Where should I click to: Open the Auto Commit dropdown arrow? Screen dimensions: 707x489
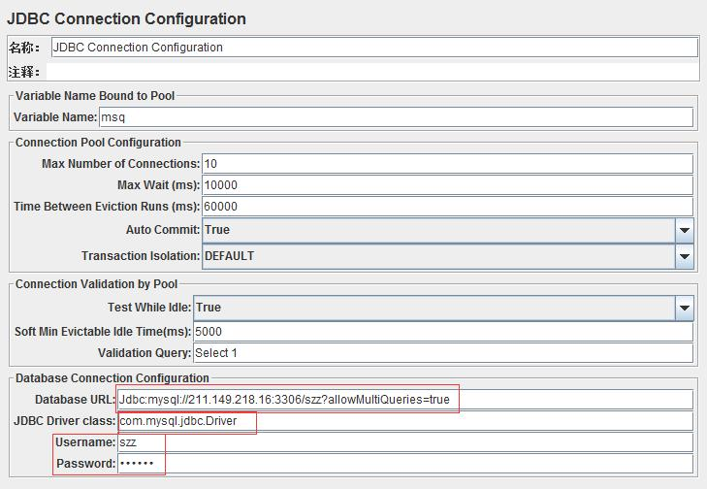point(685,230)
